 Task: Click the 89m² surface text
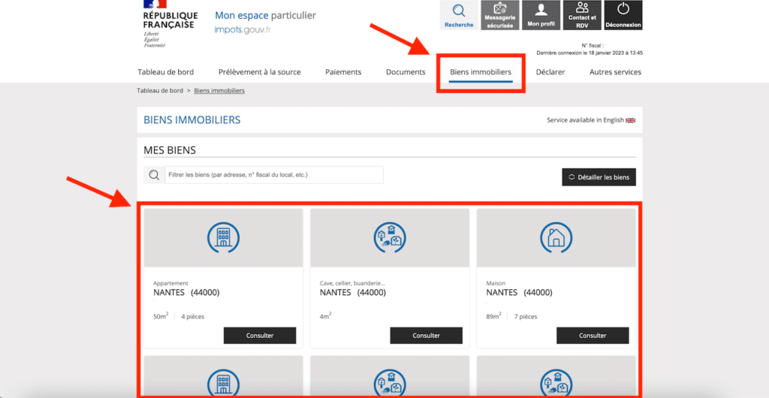click(493, 317)
